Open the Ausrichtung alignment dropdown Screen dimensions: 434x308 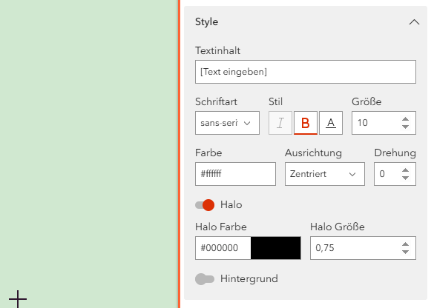click(325, 174)
